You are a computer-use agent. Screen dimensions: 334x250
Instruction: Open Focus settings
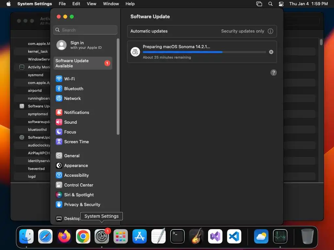[83, 132]
